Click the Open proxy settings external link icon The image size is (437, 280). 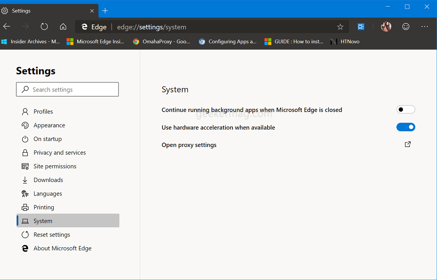[x=407, y=144]
